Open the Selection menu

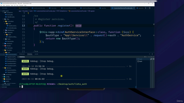pos(8,5)
